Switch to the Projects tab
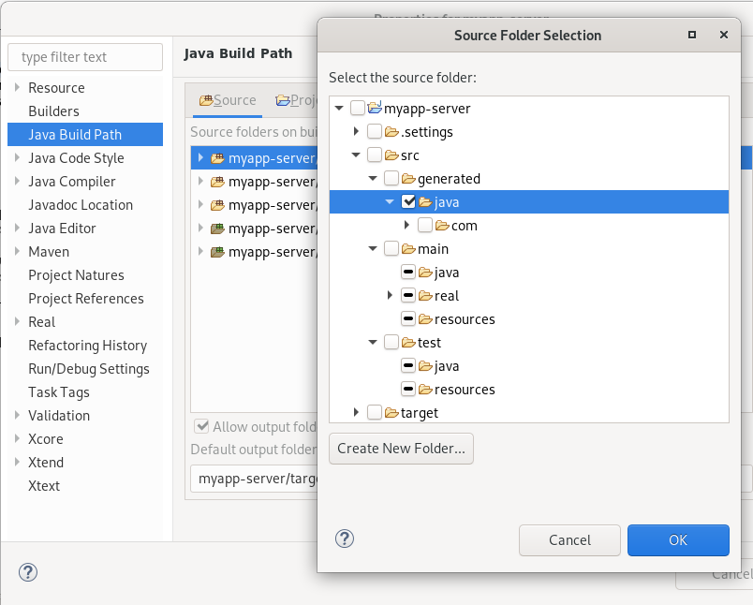 coord(295,100)
